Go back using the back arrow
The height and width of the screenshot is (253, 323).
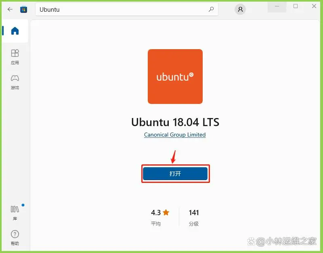point(10,9)
